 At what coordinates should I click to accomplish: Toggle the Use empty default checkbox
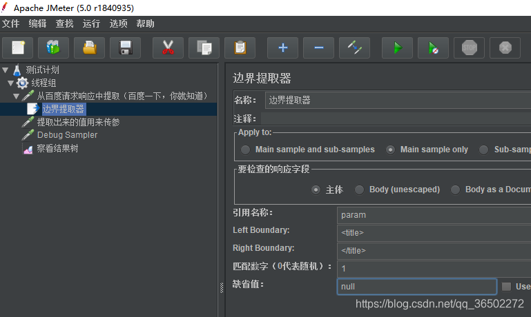coord(506,287)
